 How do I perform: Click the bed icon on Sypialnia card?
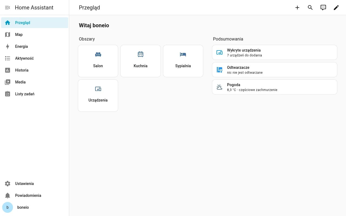pos(183,55)
